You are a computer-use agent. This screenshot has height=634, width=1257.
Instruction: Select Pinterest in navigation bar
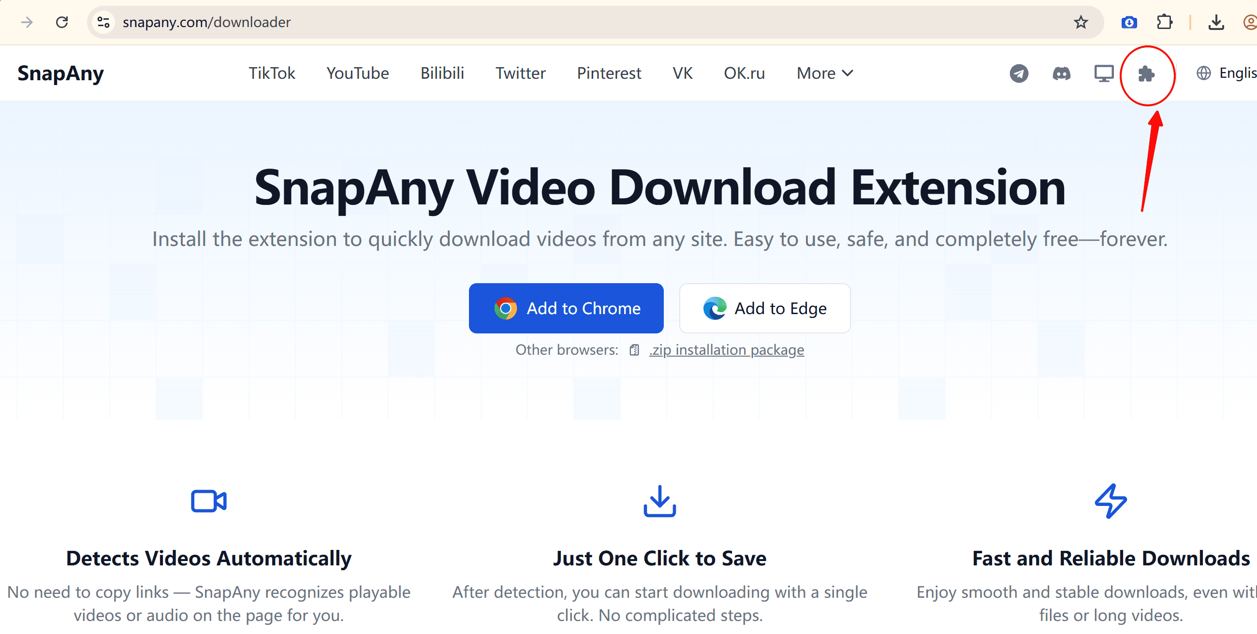point(609,73)
